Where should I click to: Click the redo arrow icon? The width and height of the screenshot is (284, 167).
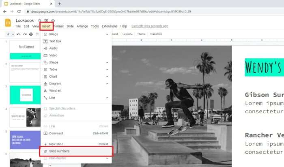[25, 34]
